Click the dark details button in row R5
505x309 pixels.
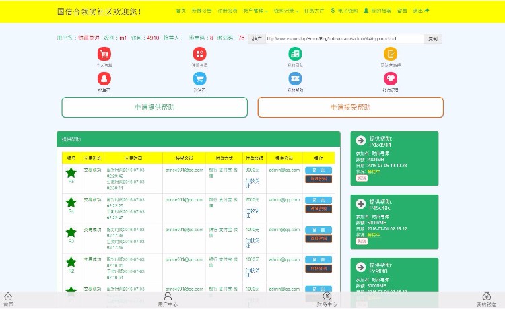pos(318,179)
